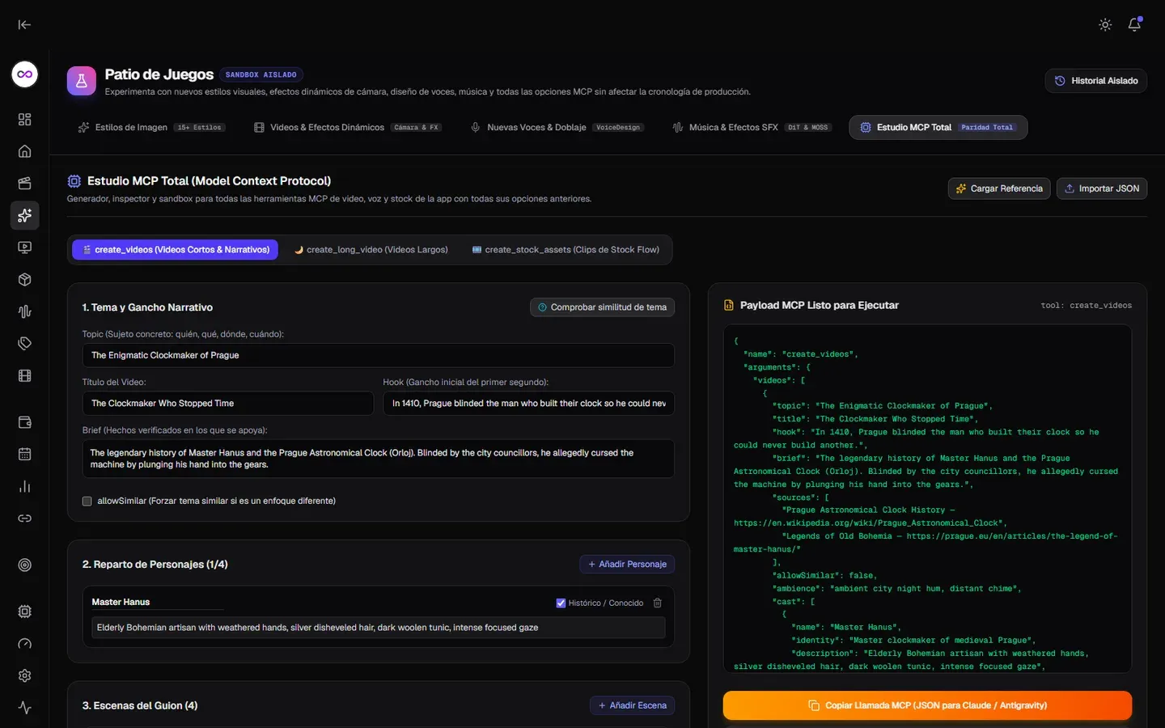The height and width of the screenshot is (728, 1165).
Task: Focus the Hook text field
Action: click(x=529, y=404)
